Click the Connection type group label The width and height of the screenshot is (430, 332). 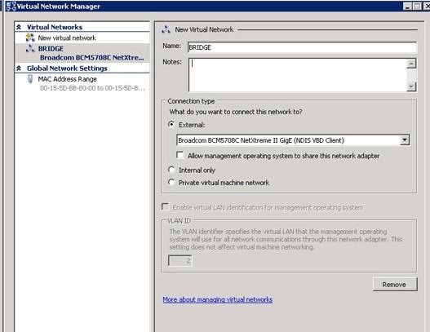191,101
